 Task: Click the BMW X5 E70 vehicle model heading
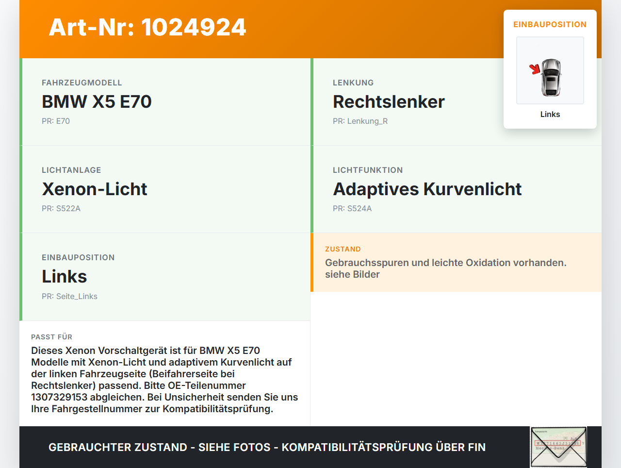[x=97, y=102]
